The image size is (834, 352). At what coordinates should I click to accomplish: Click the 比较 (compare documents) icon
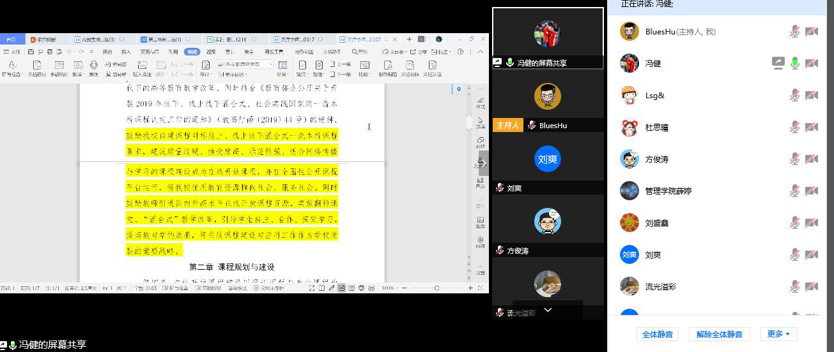click(x=365, y=65)
